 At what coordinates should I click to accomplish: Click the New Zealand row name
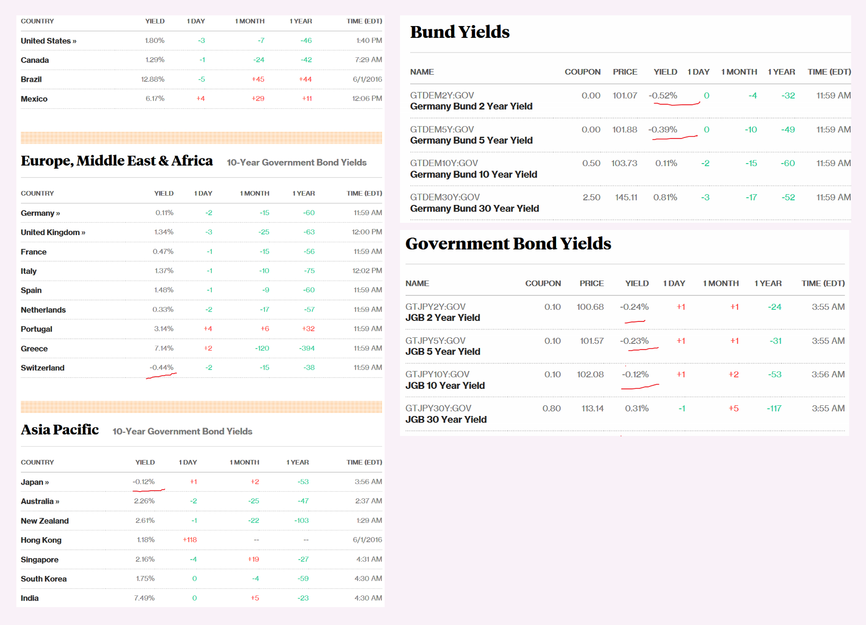click(x=45, y=521)
